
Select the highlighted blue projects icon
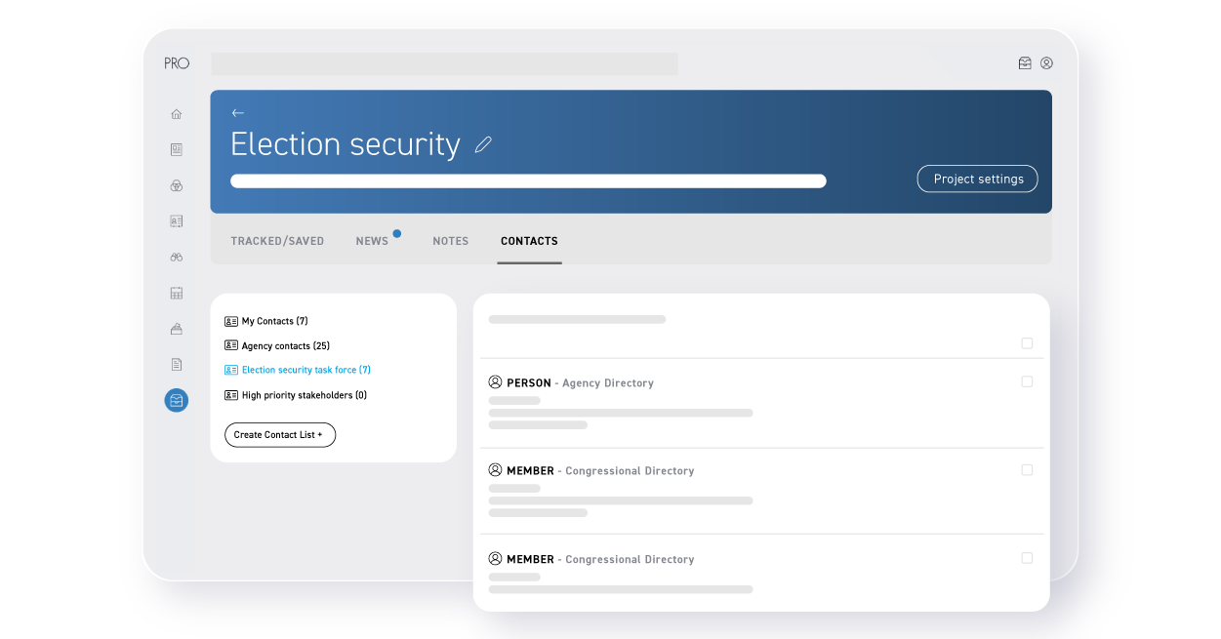[176, 400]
